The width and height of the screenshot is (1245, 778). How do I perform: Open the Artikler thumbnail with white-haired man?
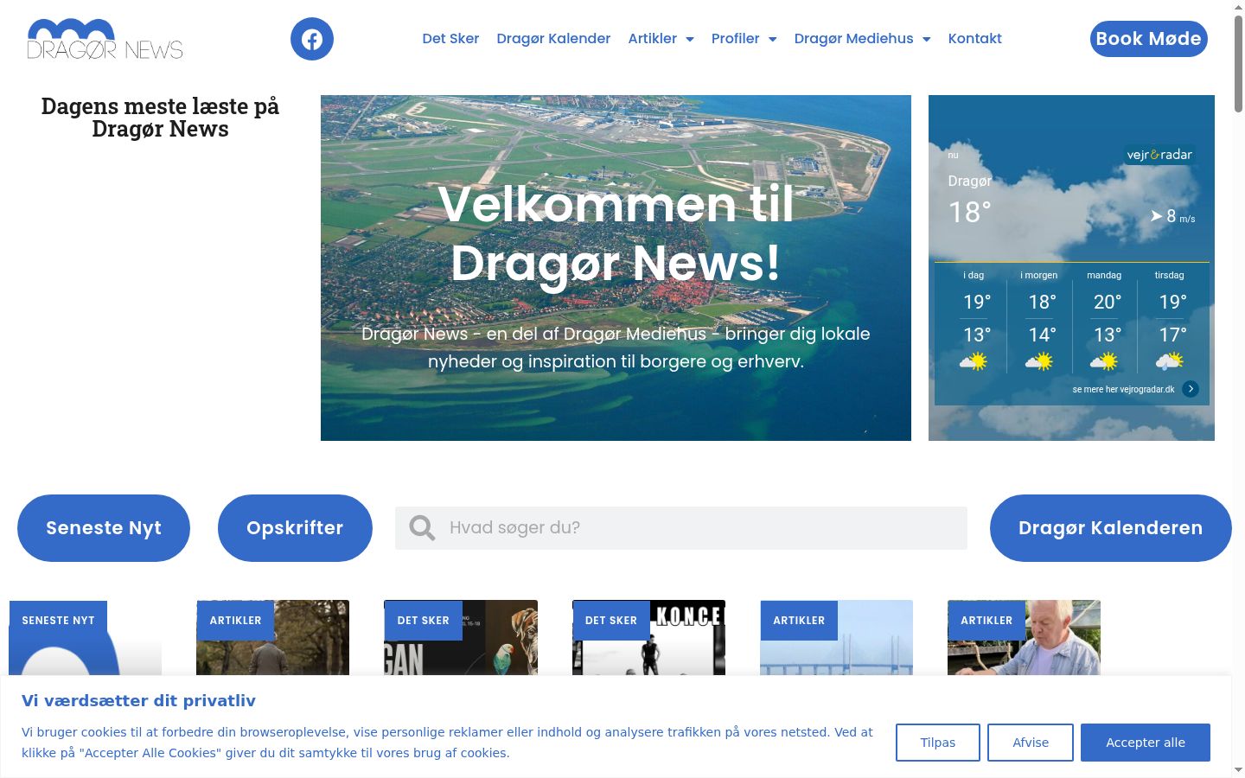(1024, 638)
